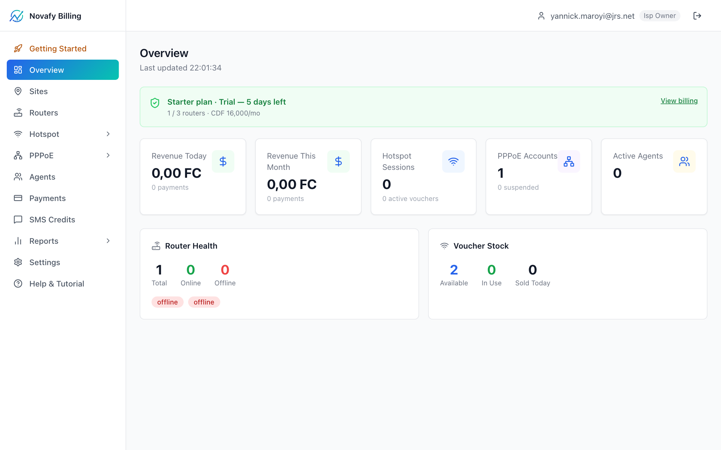721x450 pixels.
Task: Open the Hotspot Sessions card
Action: tap(424, 177)
